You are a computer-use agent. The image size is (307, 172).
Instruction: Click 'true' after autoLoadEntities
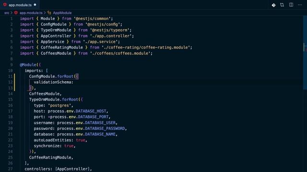click(81, 140)
